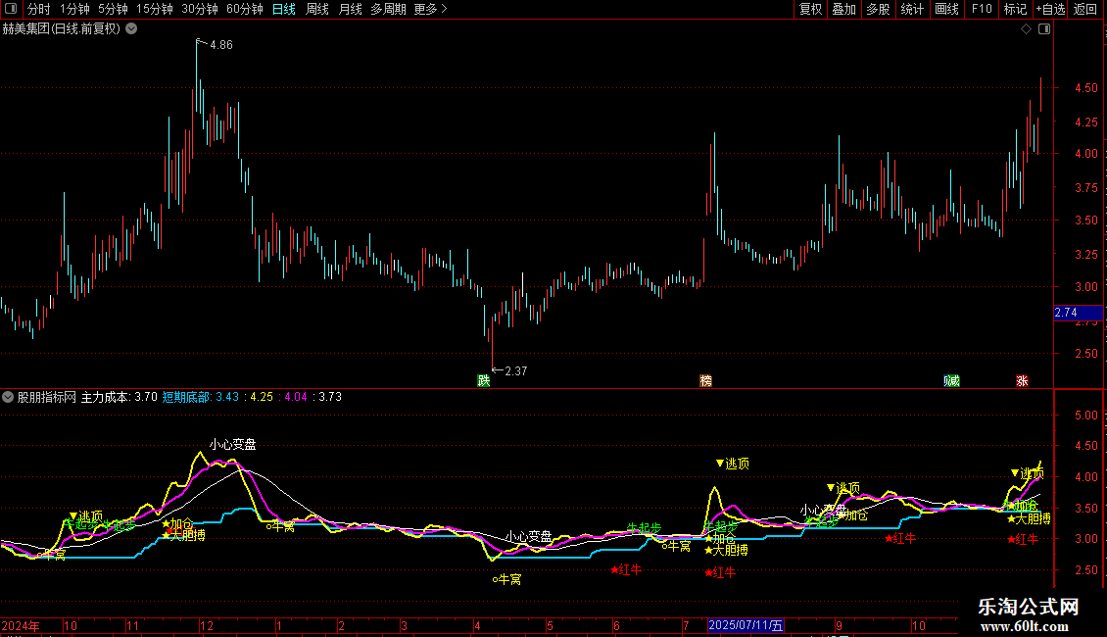
Task: Select the 1分钟 period tab
Action: pyautogui.click(x=74, y=9)
